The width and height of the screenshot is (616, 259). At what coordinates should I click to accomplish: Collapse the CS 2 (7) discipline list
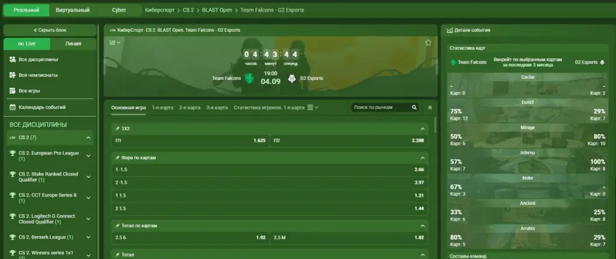pos(88,138)
